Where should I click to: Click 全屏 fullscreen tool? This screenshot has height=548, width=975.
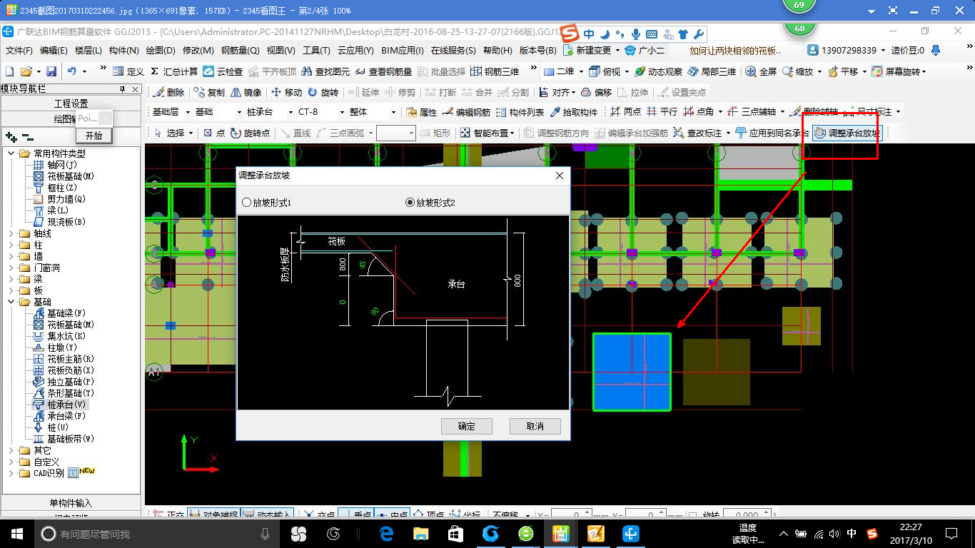(x=761, y=71)
